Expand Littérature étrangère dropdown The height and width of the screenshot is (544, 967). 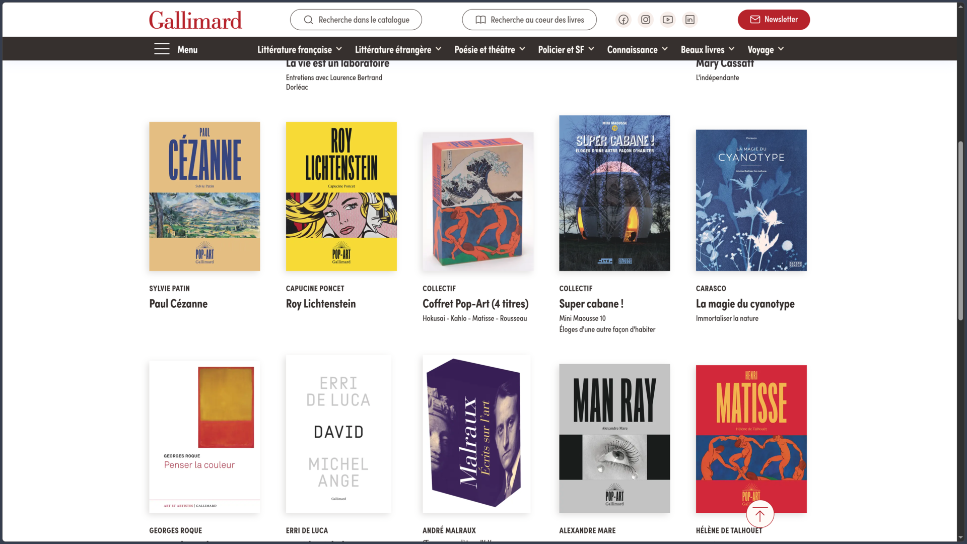pyautogui.click(x=398, y=49)
